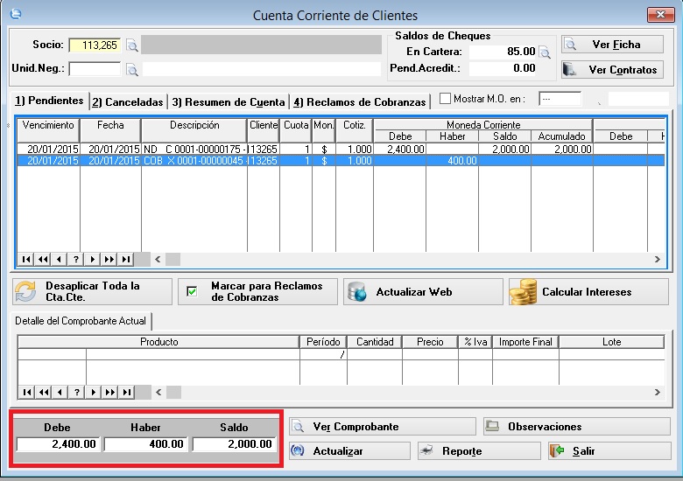
Task: Click Actualizar Web globe button
Action: pyautogui.click(x=423, y=292)
